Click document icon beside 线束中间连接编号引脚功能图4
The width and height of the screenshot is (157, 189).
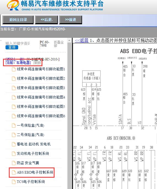tap(14, 97)
